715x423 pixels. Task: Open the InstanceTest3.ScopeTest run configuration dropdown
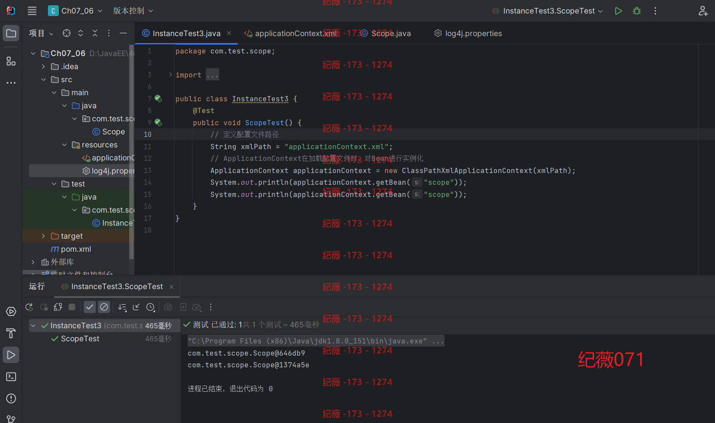point(547,11)
